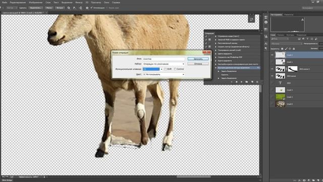Click the Record button in Operations panel
Image resolution: width=323 pixels, height=182 pixels.
pos(237,82)
